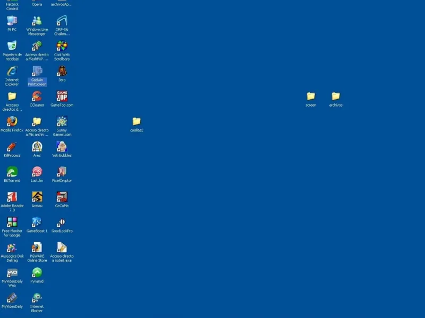Click the Adobe Reader 7.0 icon
Viewport: 425px width, 318px height.
tap(12, 197)
